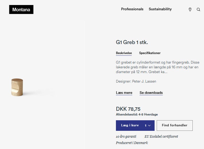
Task: Click the 10 års garanti label
Action: coord(126,137)
